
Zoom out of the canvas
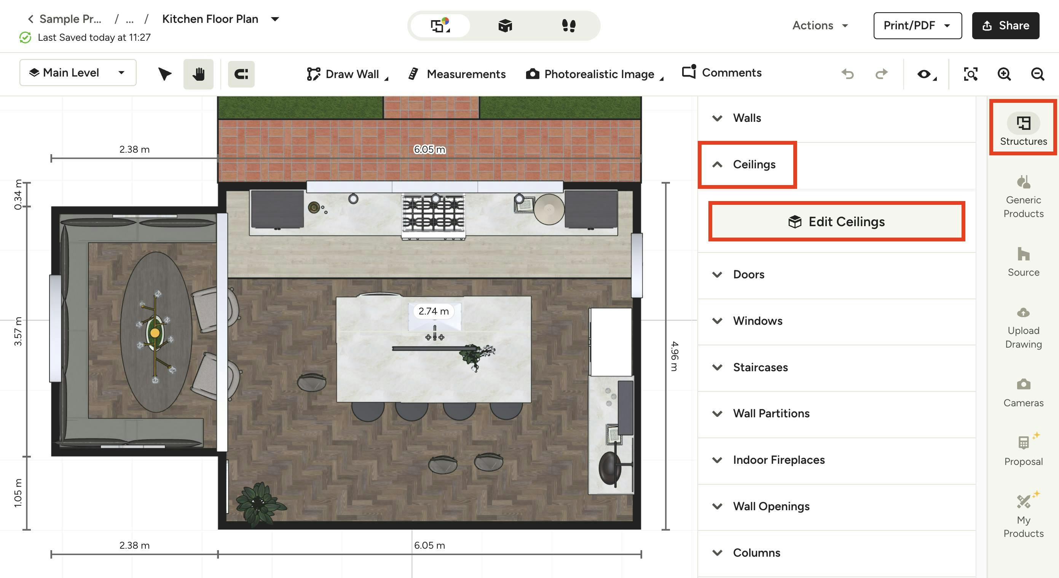[x=1037, y=74]
